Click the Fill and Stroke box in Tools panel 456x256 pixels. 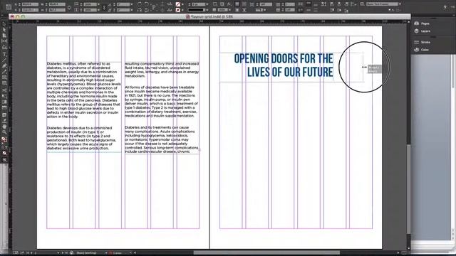[4, 139]
